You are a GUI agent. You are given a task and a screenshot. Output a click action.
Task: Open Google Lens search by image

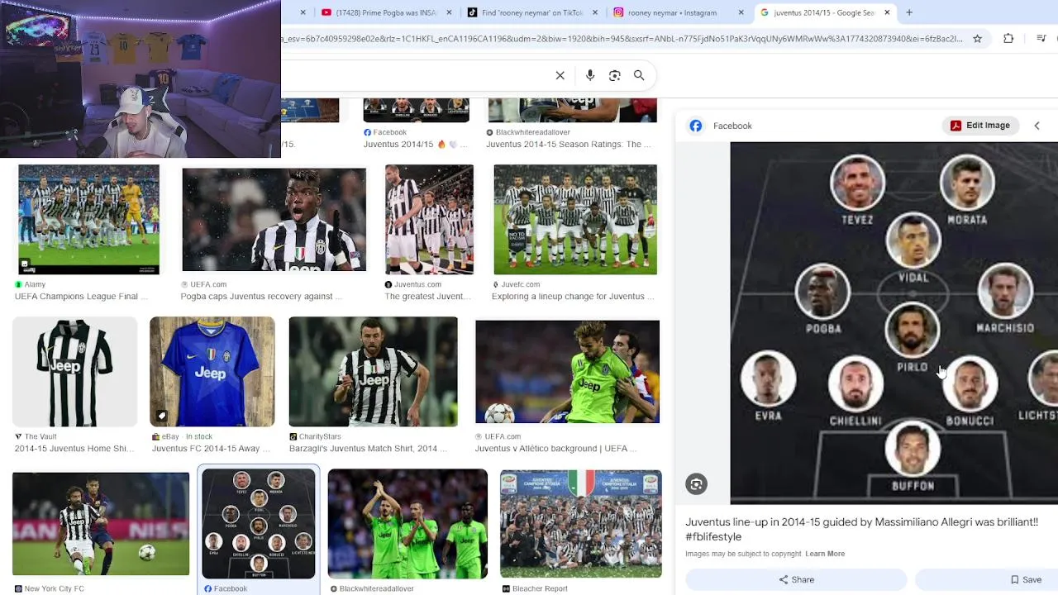pyautogui.click(x=614, y=75)
